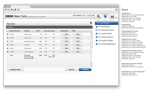Viewport: 157px width, 102px height.
Task: Click the Active Directory function cell
Action: [x=29, y=52]
